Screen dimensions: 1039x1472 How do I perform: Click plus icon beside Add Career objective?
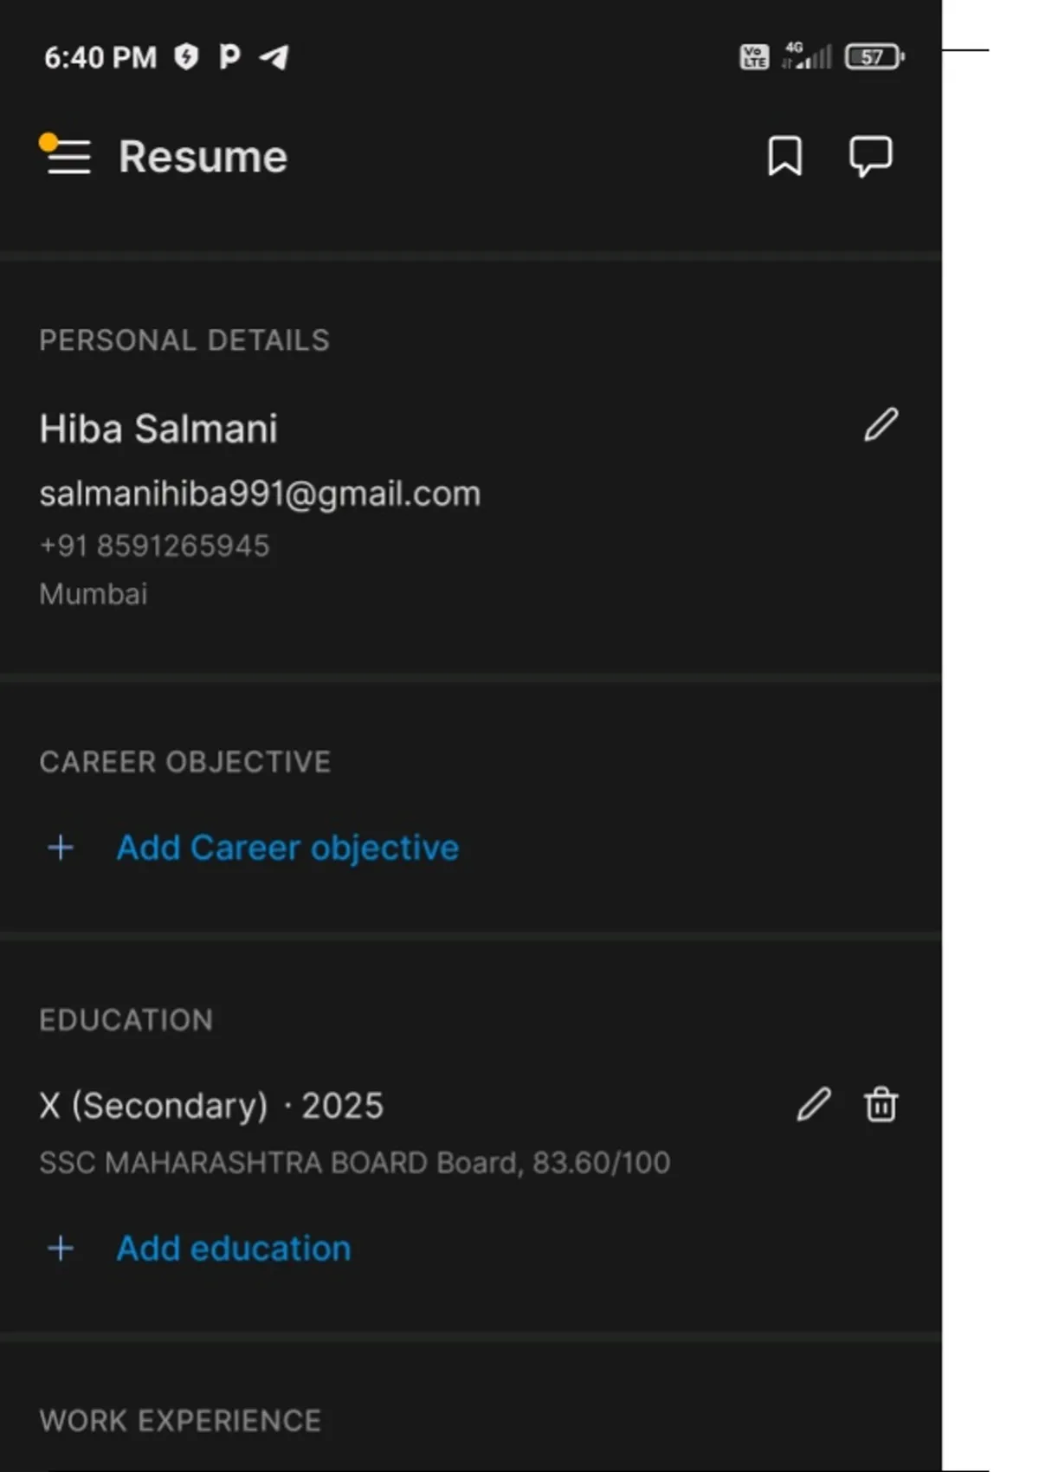coord(61,848)
